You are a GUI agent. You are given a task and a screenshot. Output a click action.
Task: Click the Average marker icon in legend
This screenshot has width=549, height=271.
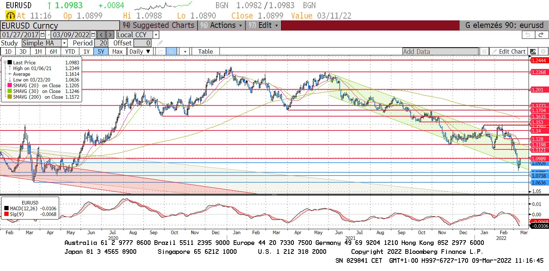tap(10, 74)
